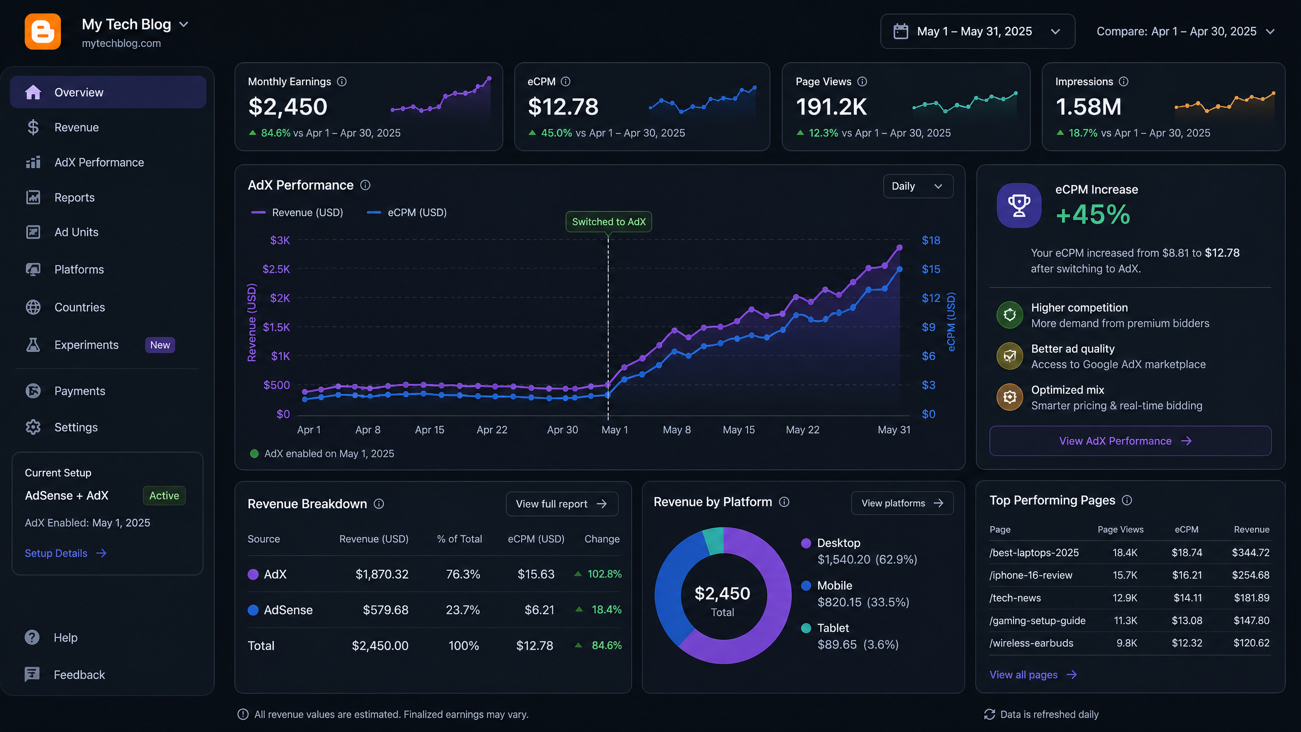Click the Revenue column header in Top Performing Pages
The height and width of the screenshot is (732, 1301).
[x=1251, y=529]
